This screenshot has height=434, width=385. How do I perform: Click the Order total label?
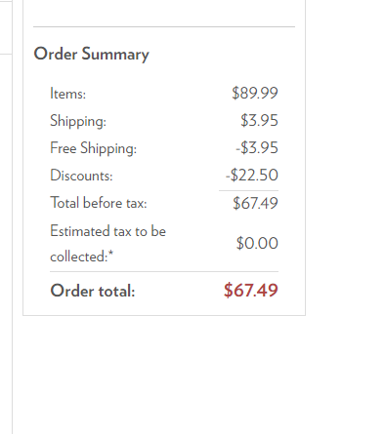tap(93, 291)
